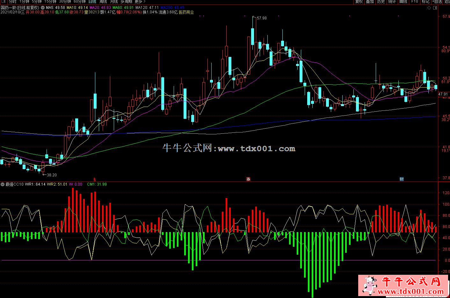Toggle the side panel icon at top right
The width and height of the screenshot is (450, 298).
(435, 8)
